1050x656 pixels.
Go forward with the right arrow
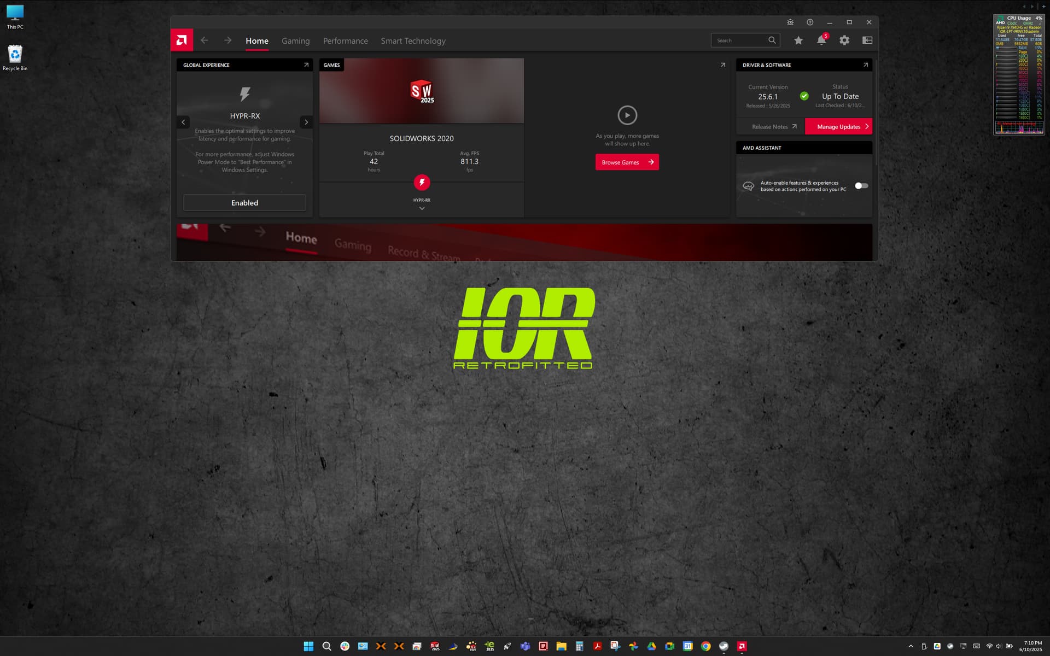click(x=227, y=40)
